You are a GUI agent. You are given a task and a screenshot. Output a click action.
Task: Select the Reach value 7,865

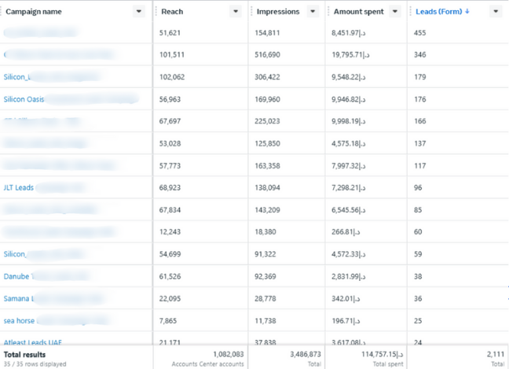[x=168, y=320]
